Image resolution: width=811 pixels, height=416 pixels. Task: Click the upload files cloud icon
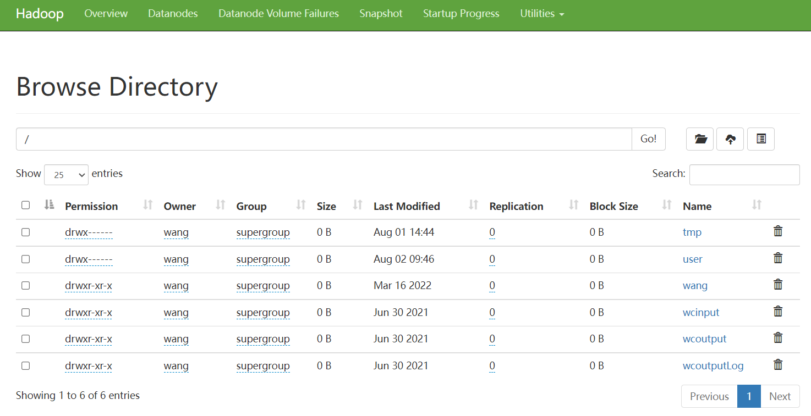tap(730, 139)
